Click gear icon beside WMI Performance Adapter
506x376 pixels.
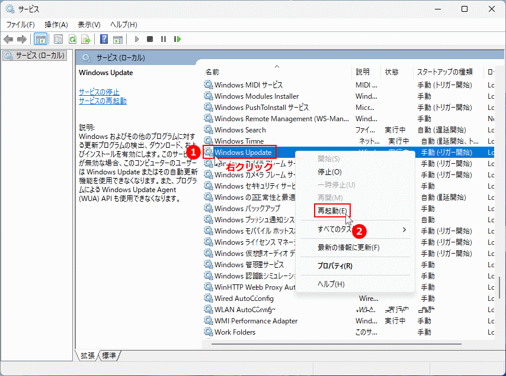pyautogui.click(x=209, y=320)
